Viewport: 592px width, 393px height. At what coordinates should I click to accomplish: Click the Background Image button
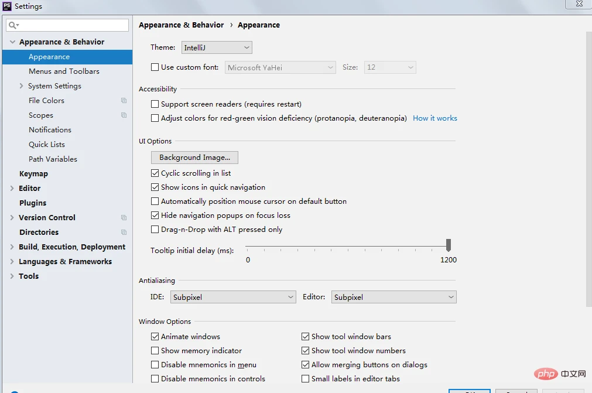194,158
